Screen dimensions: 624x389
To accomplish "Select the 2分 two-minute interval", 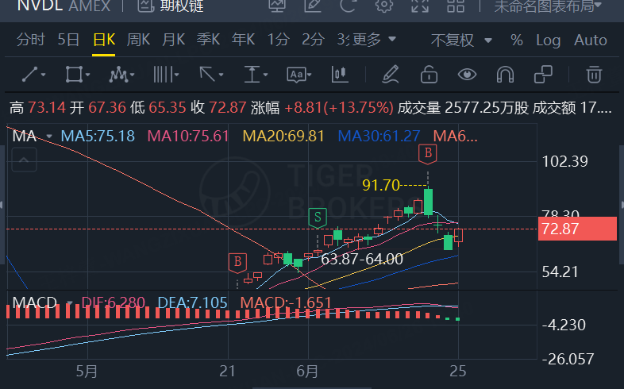I will [313, 40].
